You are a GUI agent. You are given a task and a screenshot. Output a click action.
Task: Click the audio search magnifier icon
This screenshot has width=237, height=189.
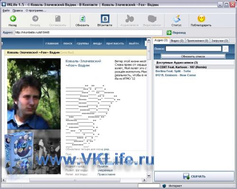pos(225,49)
